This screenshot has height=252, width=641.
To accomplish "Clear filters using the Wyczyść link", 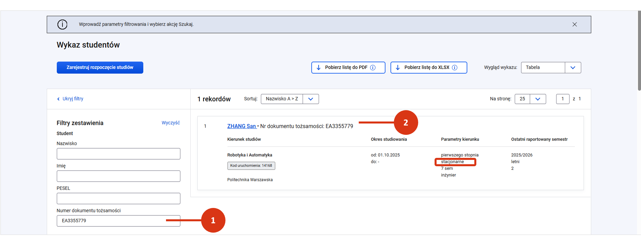I will click(x=171, y=123).
